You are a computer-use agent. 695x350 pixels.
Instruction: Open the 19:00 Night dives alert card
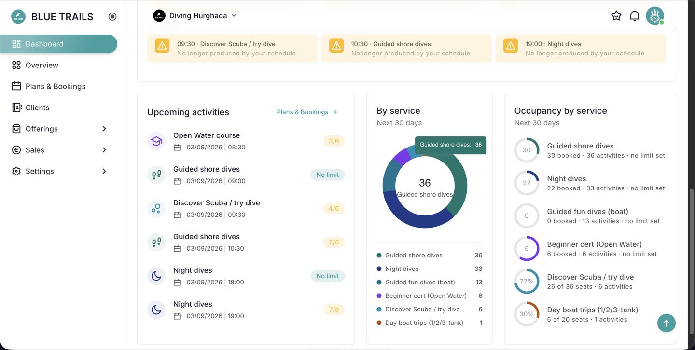point(581,48)
